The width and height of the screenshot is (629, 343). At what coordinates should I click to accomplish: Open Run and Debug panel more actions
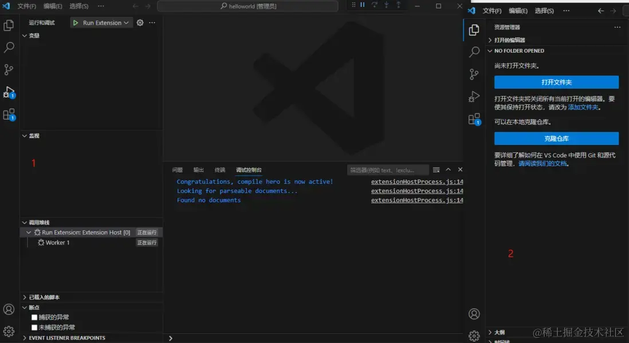152,23
